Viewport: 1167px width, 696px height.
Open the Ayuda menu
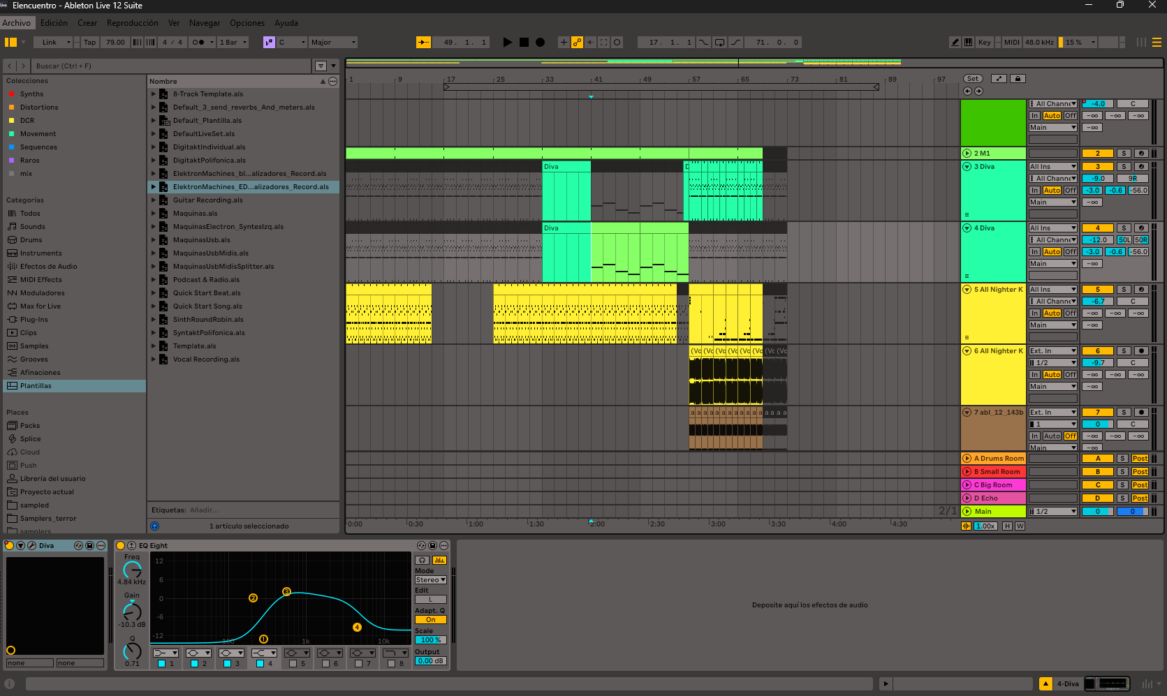click(286, 23)
